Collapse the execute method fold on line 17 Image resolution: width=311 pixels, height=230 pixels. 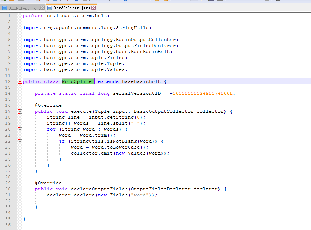pos(20,111)
